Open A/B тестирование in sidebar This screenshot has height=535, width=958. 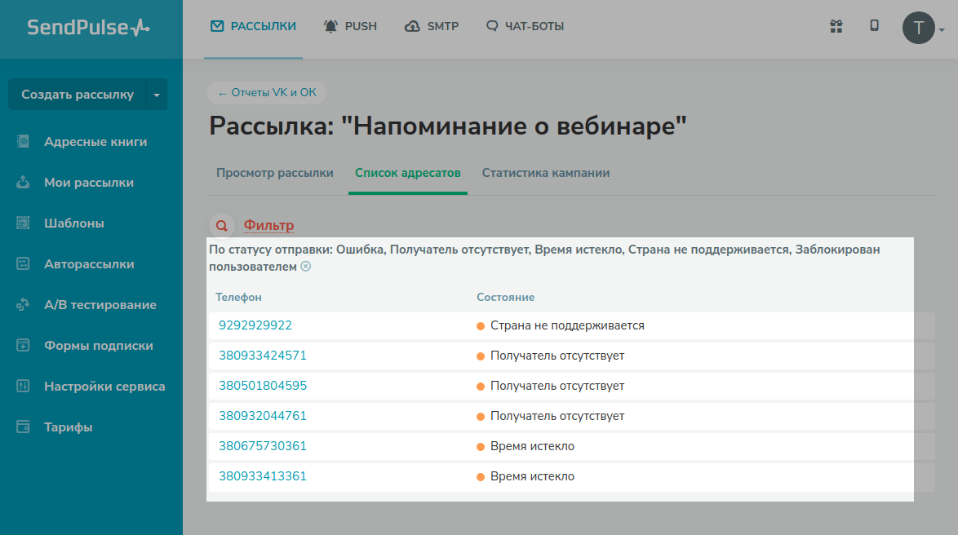tap(100, 305)
